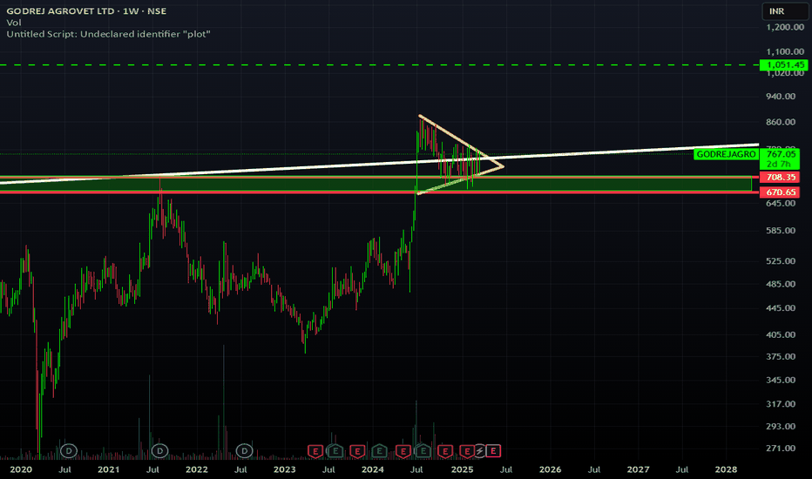Click the 2023 label on time axis
The height and width of the screenshot is (479, 812).
284,469
